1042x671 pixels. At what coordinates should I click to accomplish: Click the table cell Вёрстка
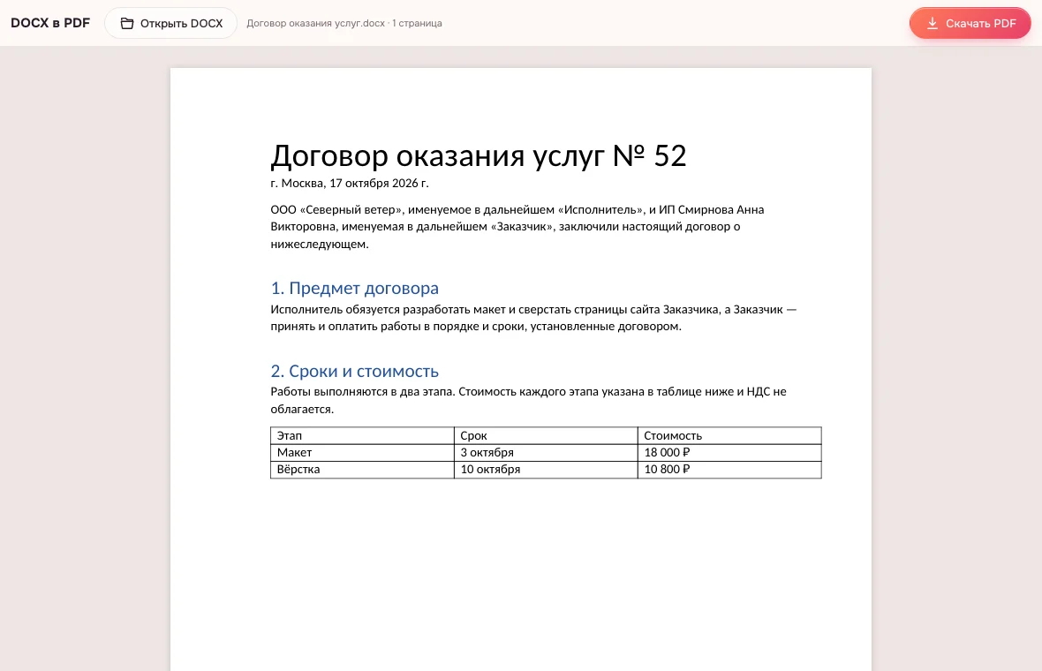(x=362, y=469)
